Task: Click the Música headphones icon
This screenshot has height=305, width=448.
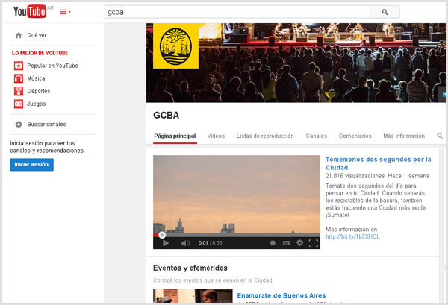Action: (x=19, y=78)
